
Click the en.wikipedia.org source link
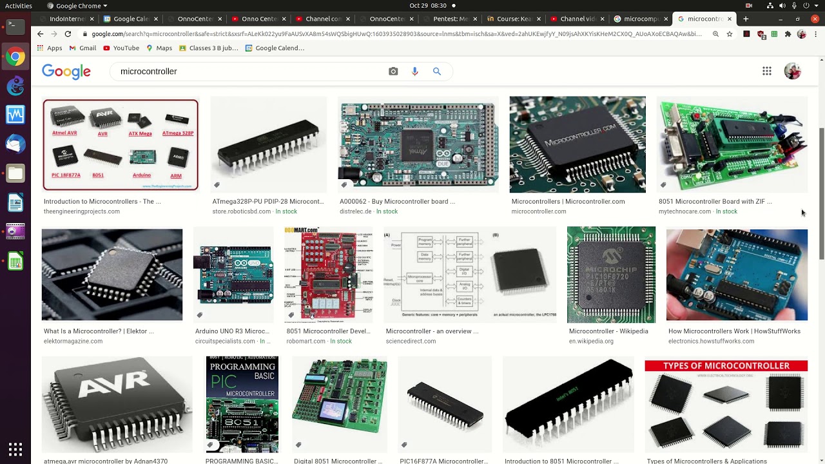point(591,341)
